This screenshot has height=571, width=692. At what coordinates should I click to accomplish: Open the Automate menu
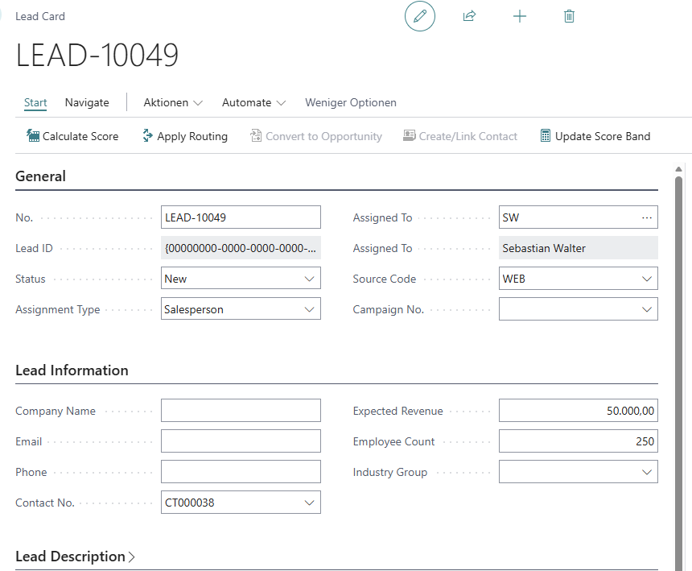[x=253, y=102]
